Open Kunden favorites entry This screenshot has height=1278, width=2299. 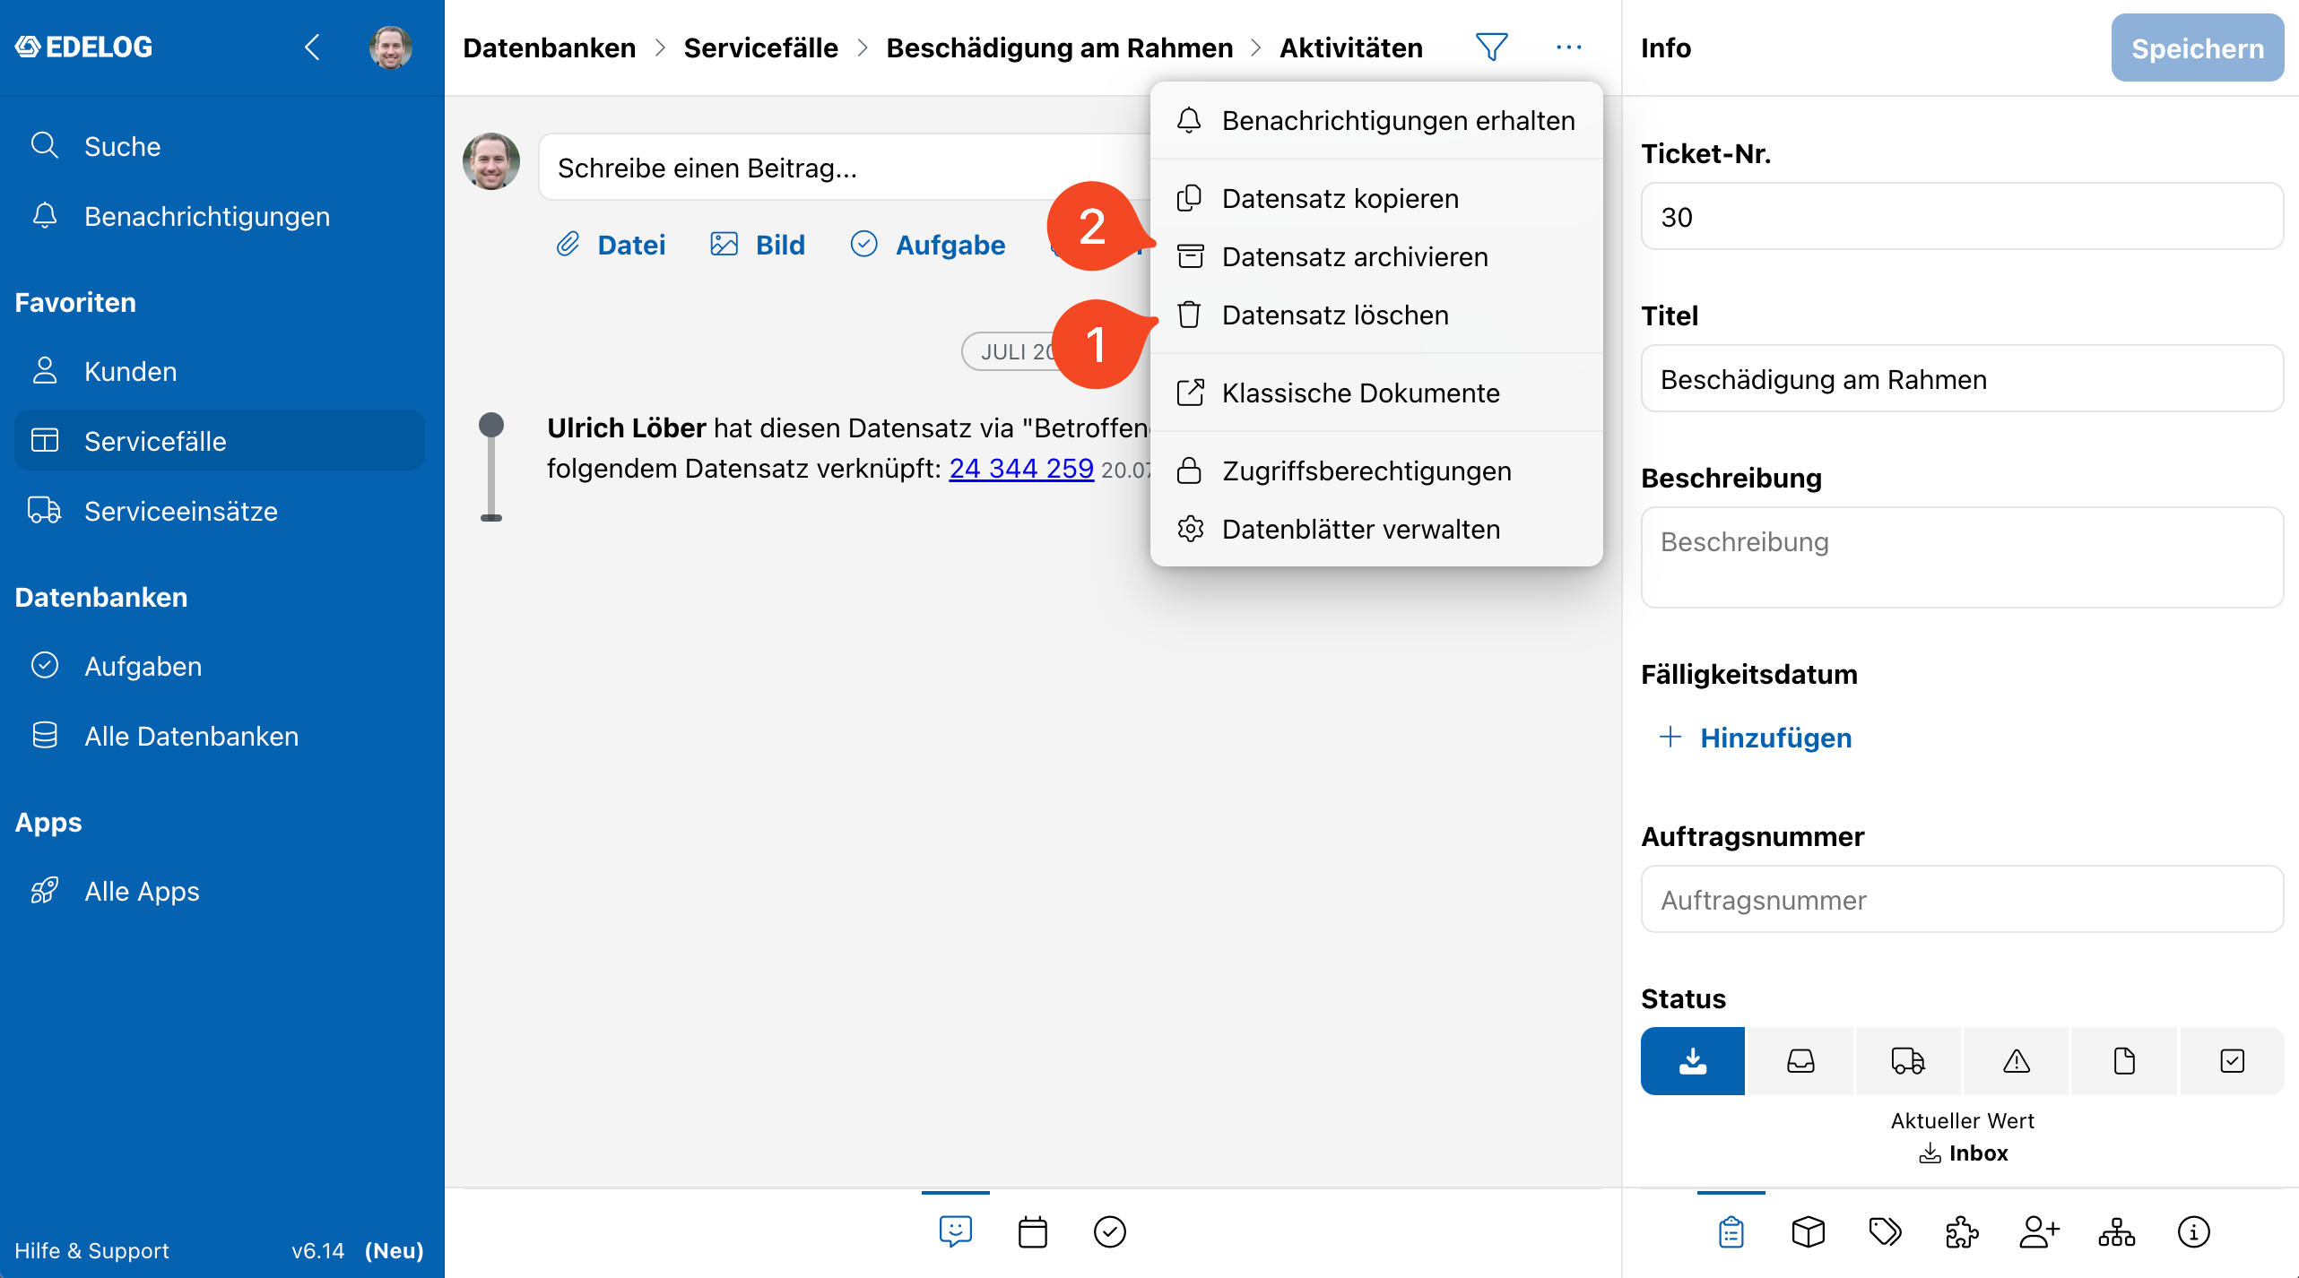coord(220,371)
